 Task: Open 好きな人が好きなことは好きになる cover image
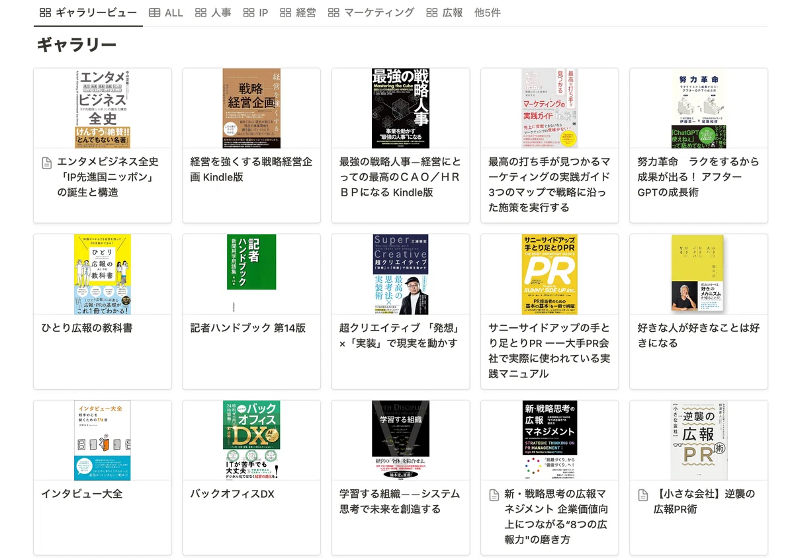click(699, 274)
